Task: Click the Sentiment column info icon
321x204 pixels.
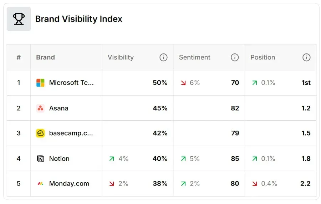Action: coord(235,57)
